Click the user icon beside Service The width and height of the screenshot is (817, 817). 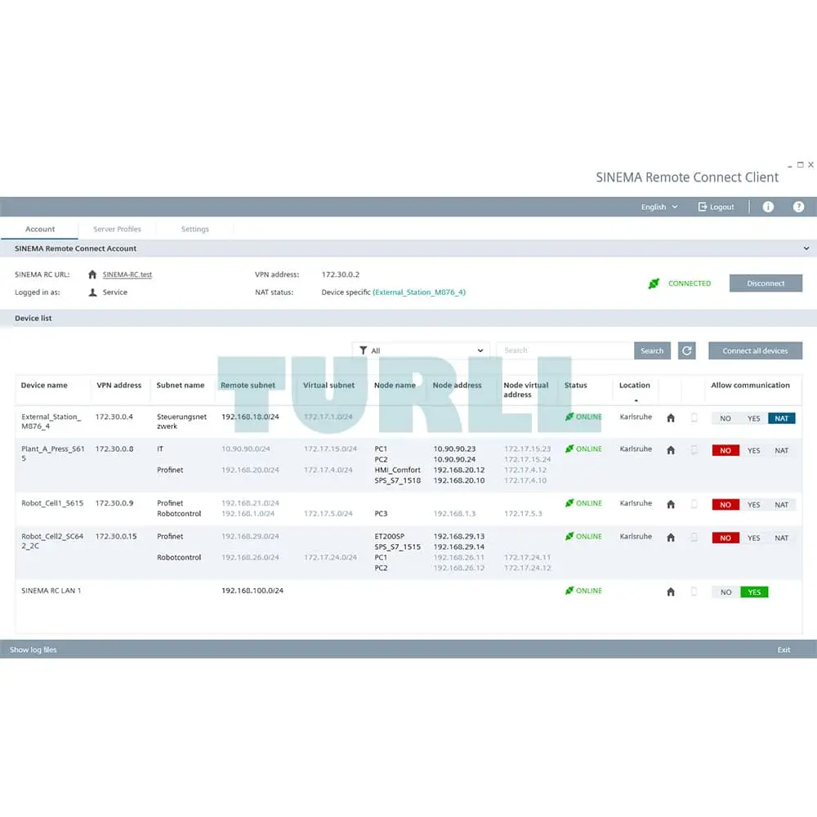(92, 292)
